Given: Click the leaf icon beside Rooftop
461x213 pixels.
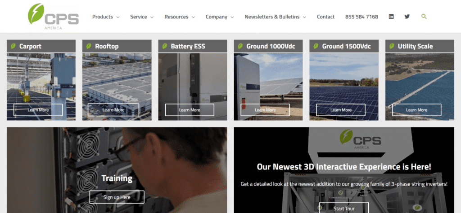Looking at the screenshot, I should (89, 46).
